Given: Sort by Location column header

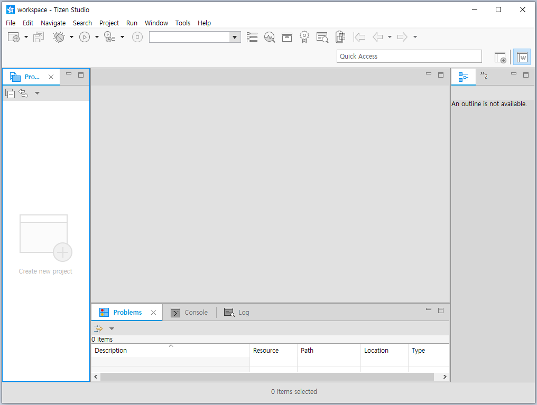Looking at the screenshot, I should coord(384,350).
